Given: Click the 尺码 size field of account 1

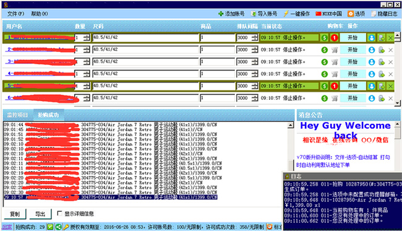Looking at the screenshot, I should (145, 38).
